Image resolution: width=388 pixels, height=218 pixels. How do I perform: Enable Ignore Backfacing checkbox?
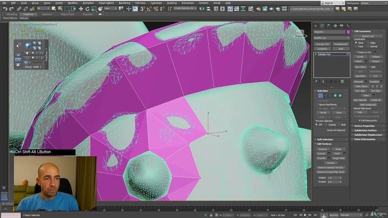tap(318, 105)
